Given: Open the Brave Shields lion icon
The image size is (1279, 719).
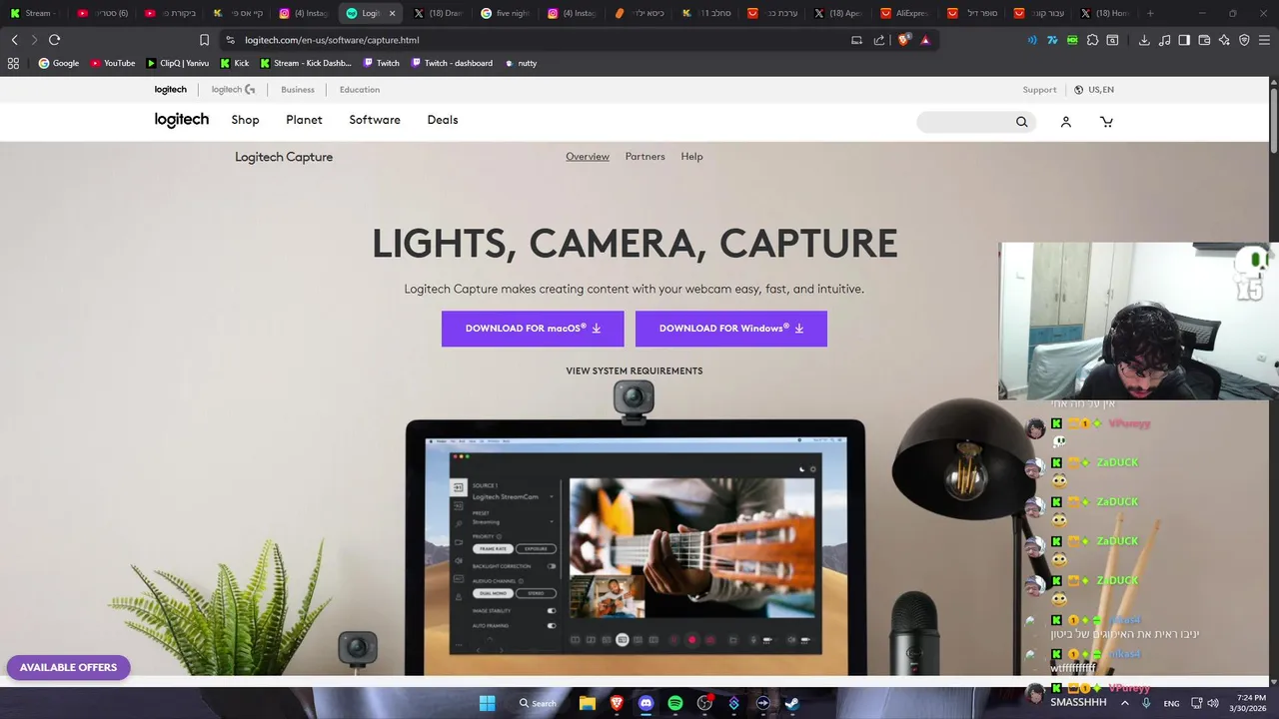Looking at the screenshot, I should [x=903, y=40].
